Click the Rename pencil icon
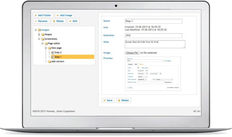The image size is (232, 137). click(36, 21)
